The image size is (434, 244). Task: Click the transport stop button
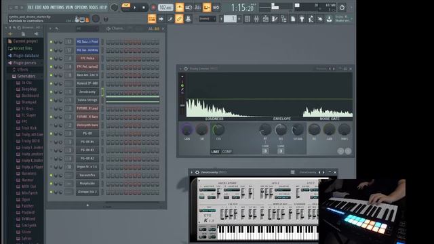click(144, 7)
